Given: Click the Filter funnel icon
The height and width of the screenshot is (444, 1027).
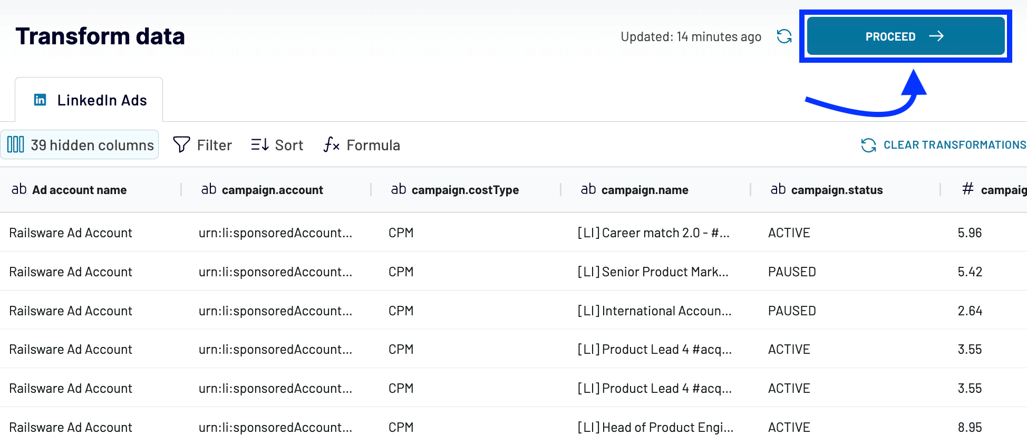Looking at the screenshot, I should (x=182, y=144).
